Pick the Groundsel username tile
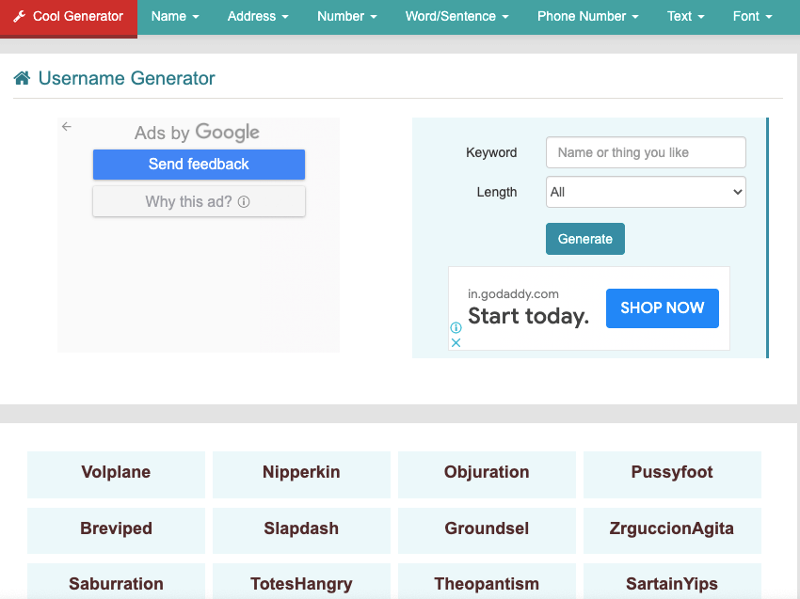 [487, 528]
